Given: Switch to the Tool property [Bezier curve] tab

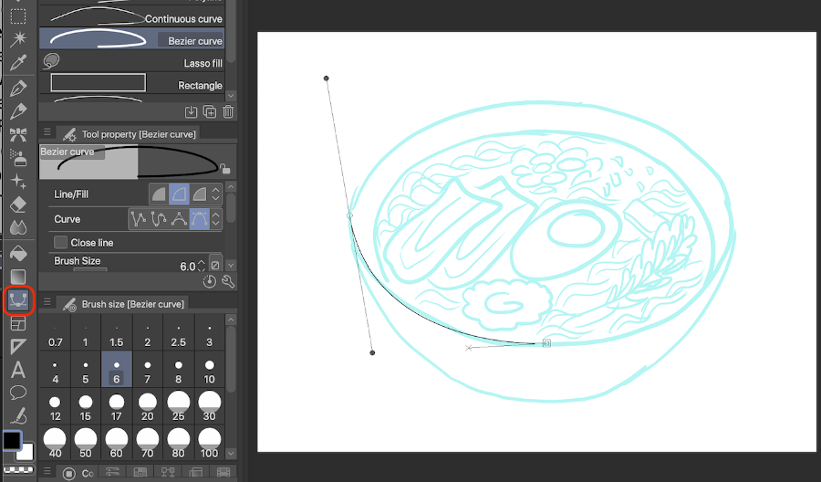Looking at the screenshot, I should tap(129, 134).
